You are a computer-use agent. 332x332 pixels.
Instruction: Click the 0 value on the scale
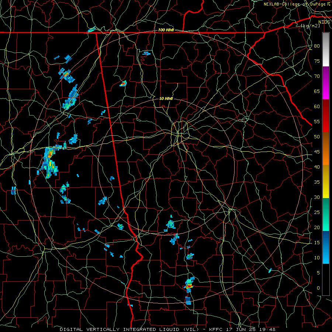(318, 288)
